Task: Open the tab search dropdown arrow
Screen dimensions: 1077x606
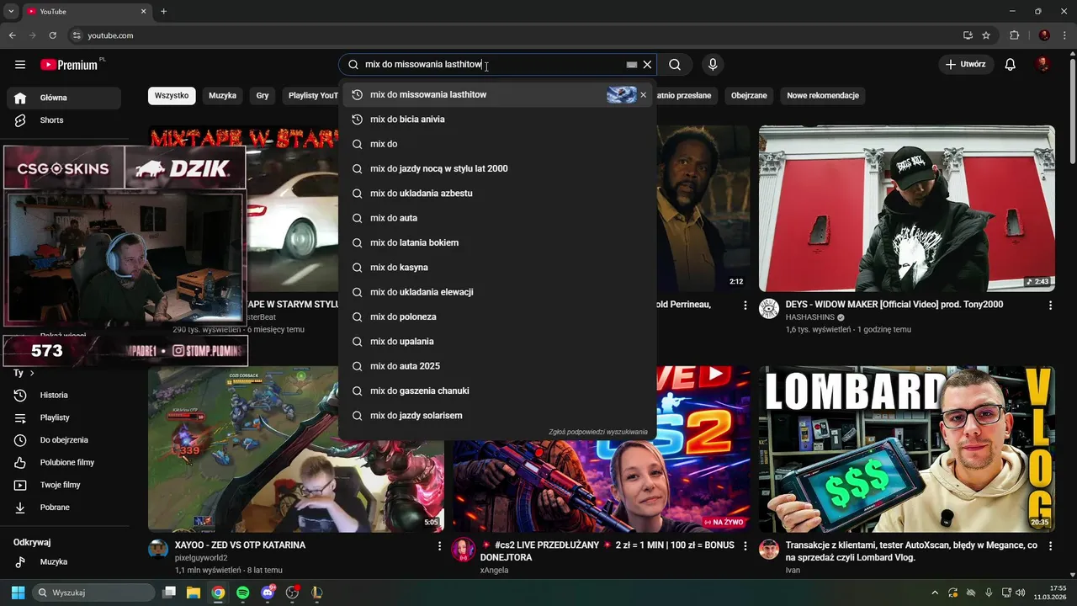Action: point(11,11)
